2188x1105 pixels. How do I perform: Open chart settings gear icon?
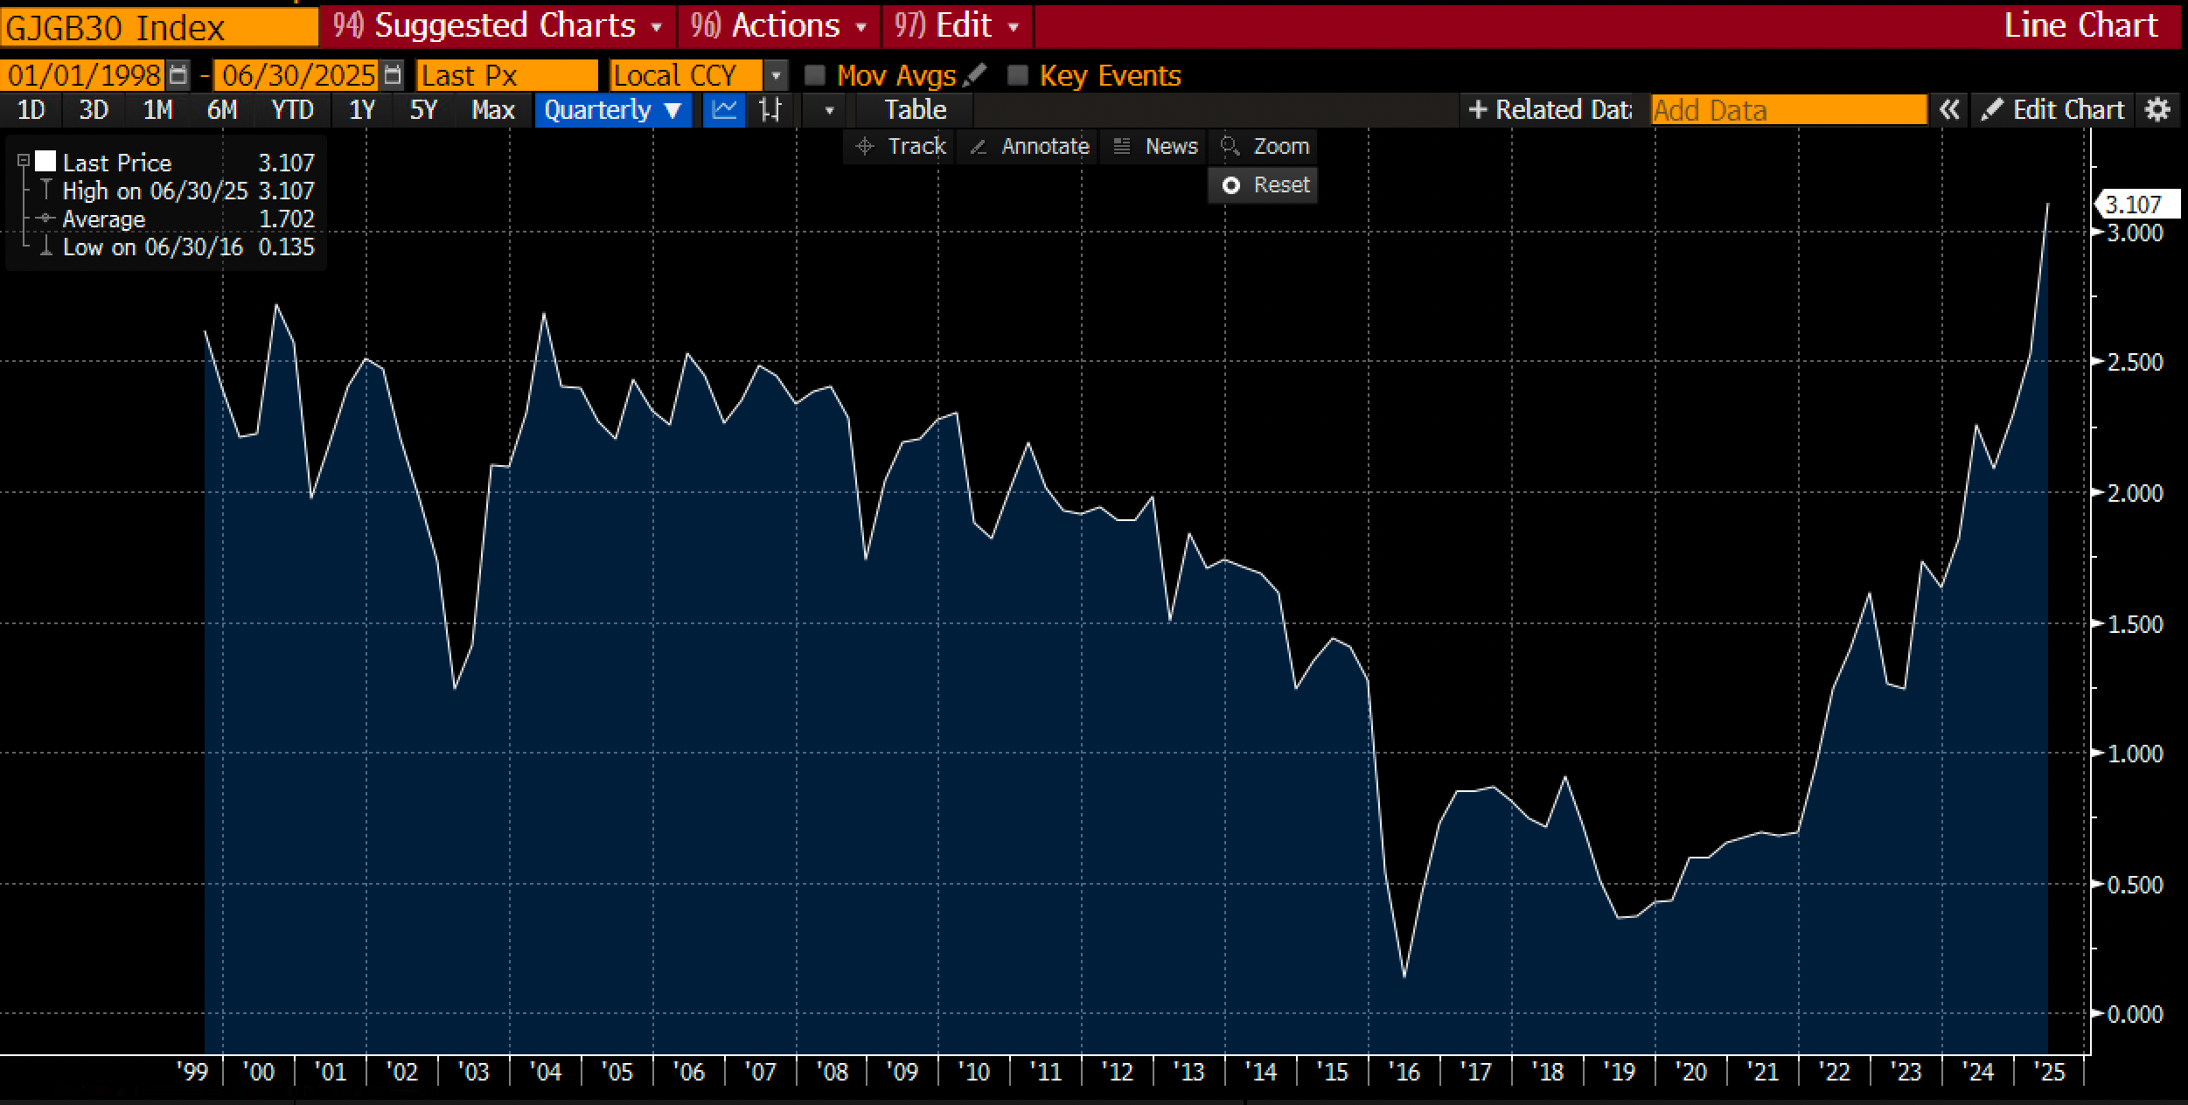(2158, 110)
